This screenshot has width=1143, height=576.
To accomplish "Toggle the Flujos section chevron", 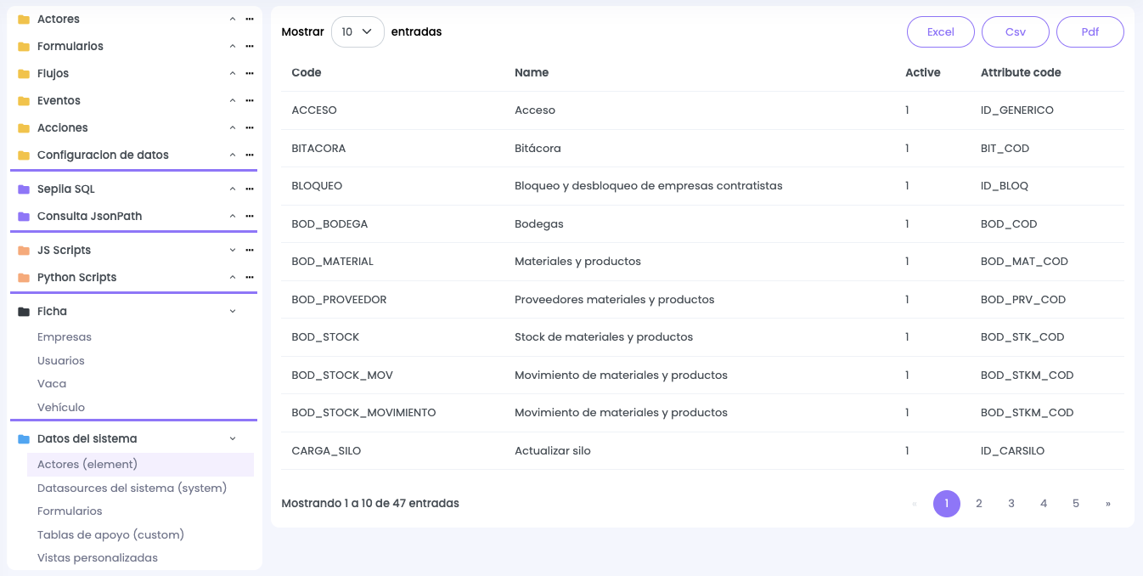I will [233, 73].
